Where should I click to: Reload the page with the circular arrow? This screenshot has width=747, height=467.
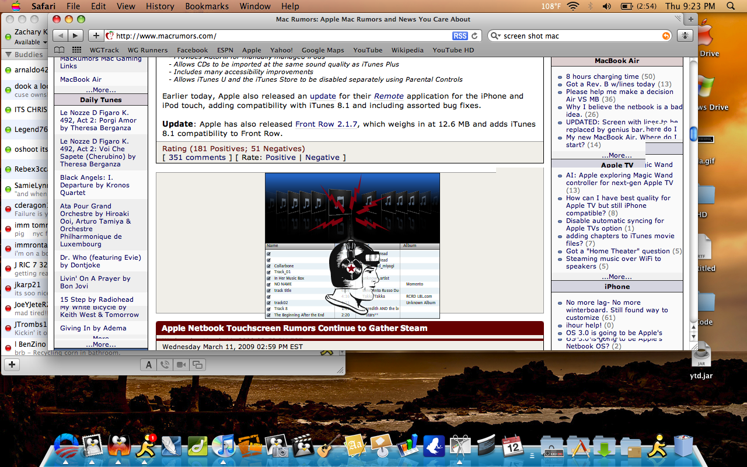(x=474, y=36)
